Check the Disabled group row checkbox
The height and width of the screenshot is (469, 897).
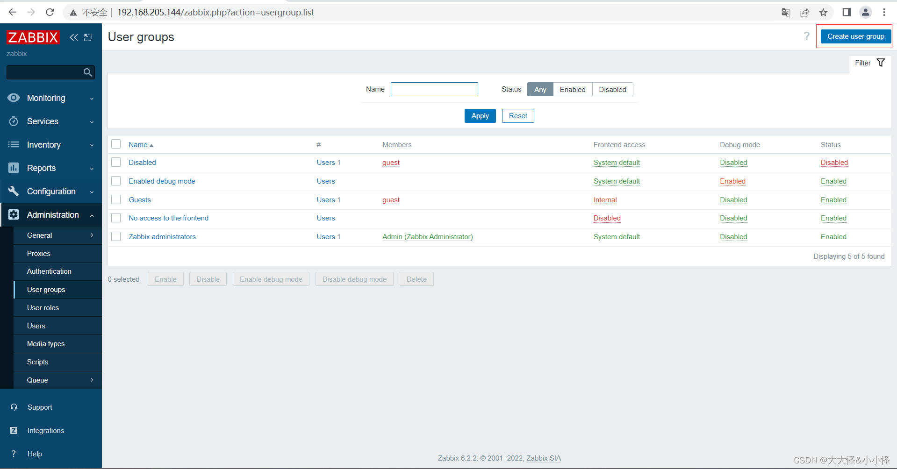116,162
